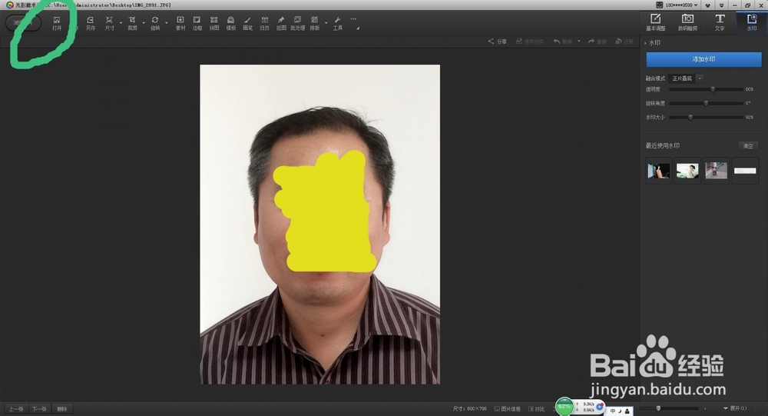The height and width of the screenshot is (416, 768).
Task: Switch to the 基本调整 tab
Action: 655,22
